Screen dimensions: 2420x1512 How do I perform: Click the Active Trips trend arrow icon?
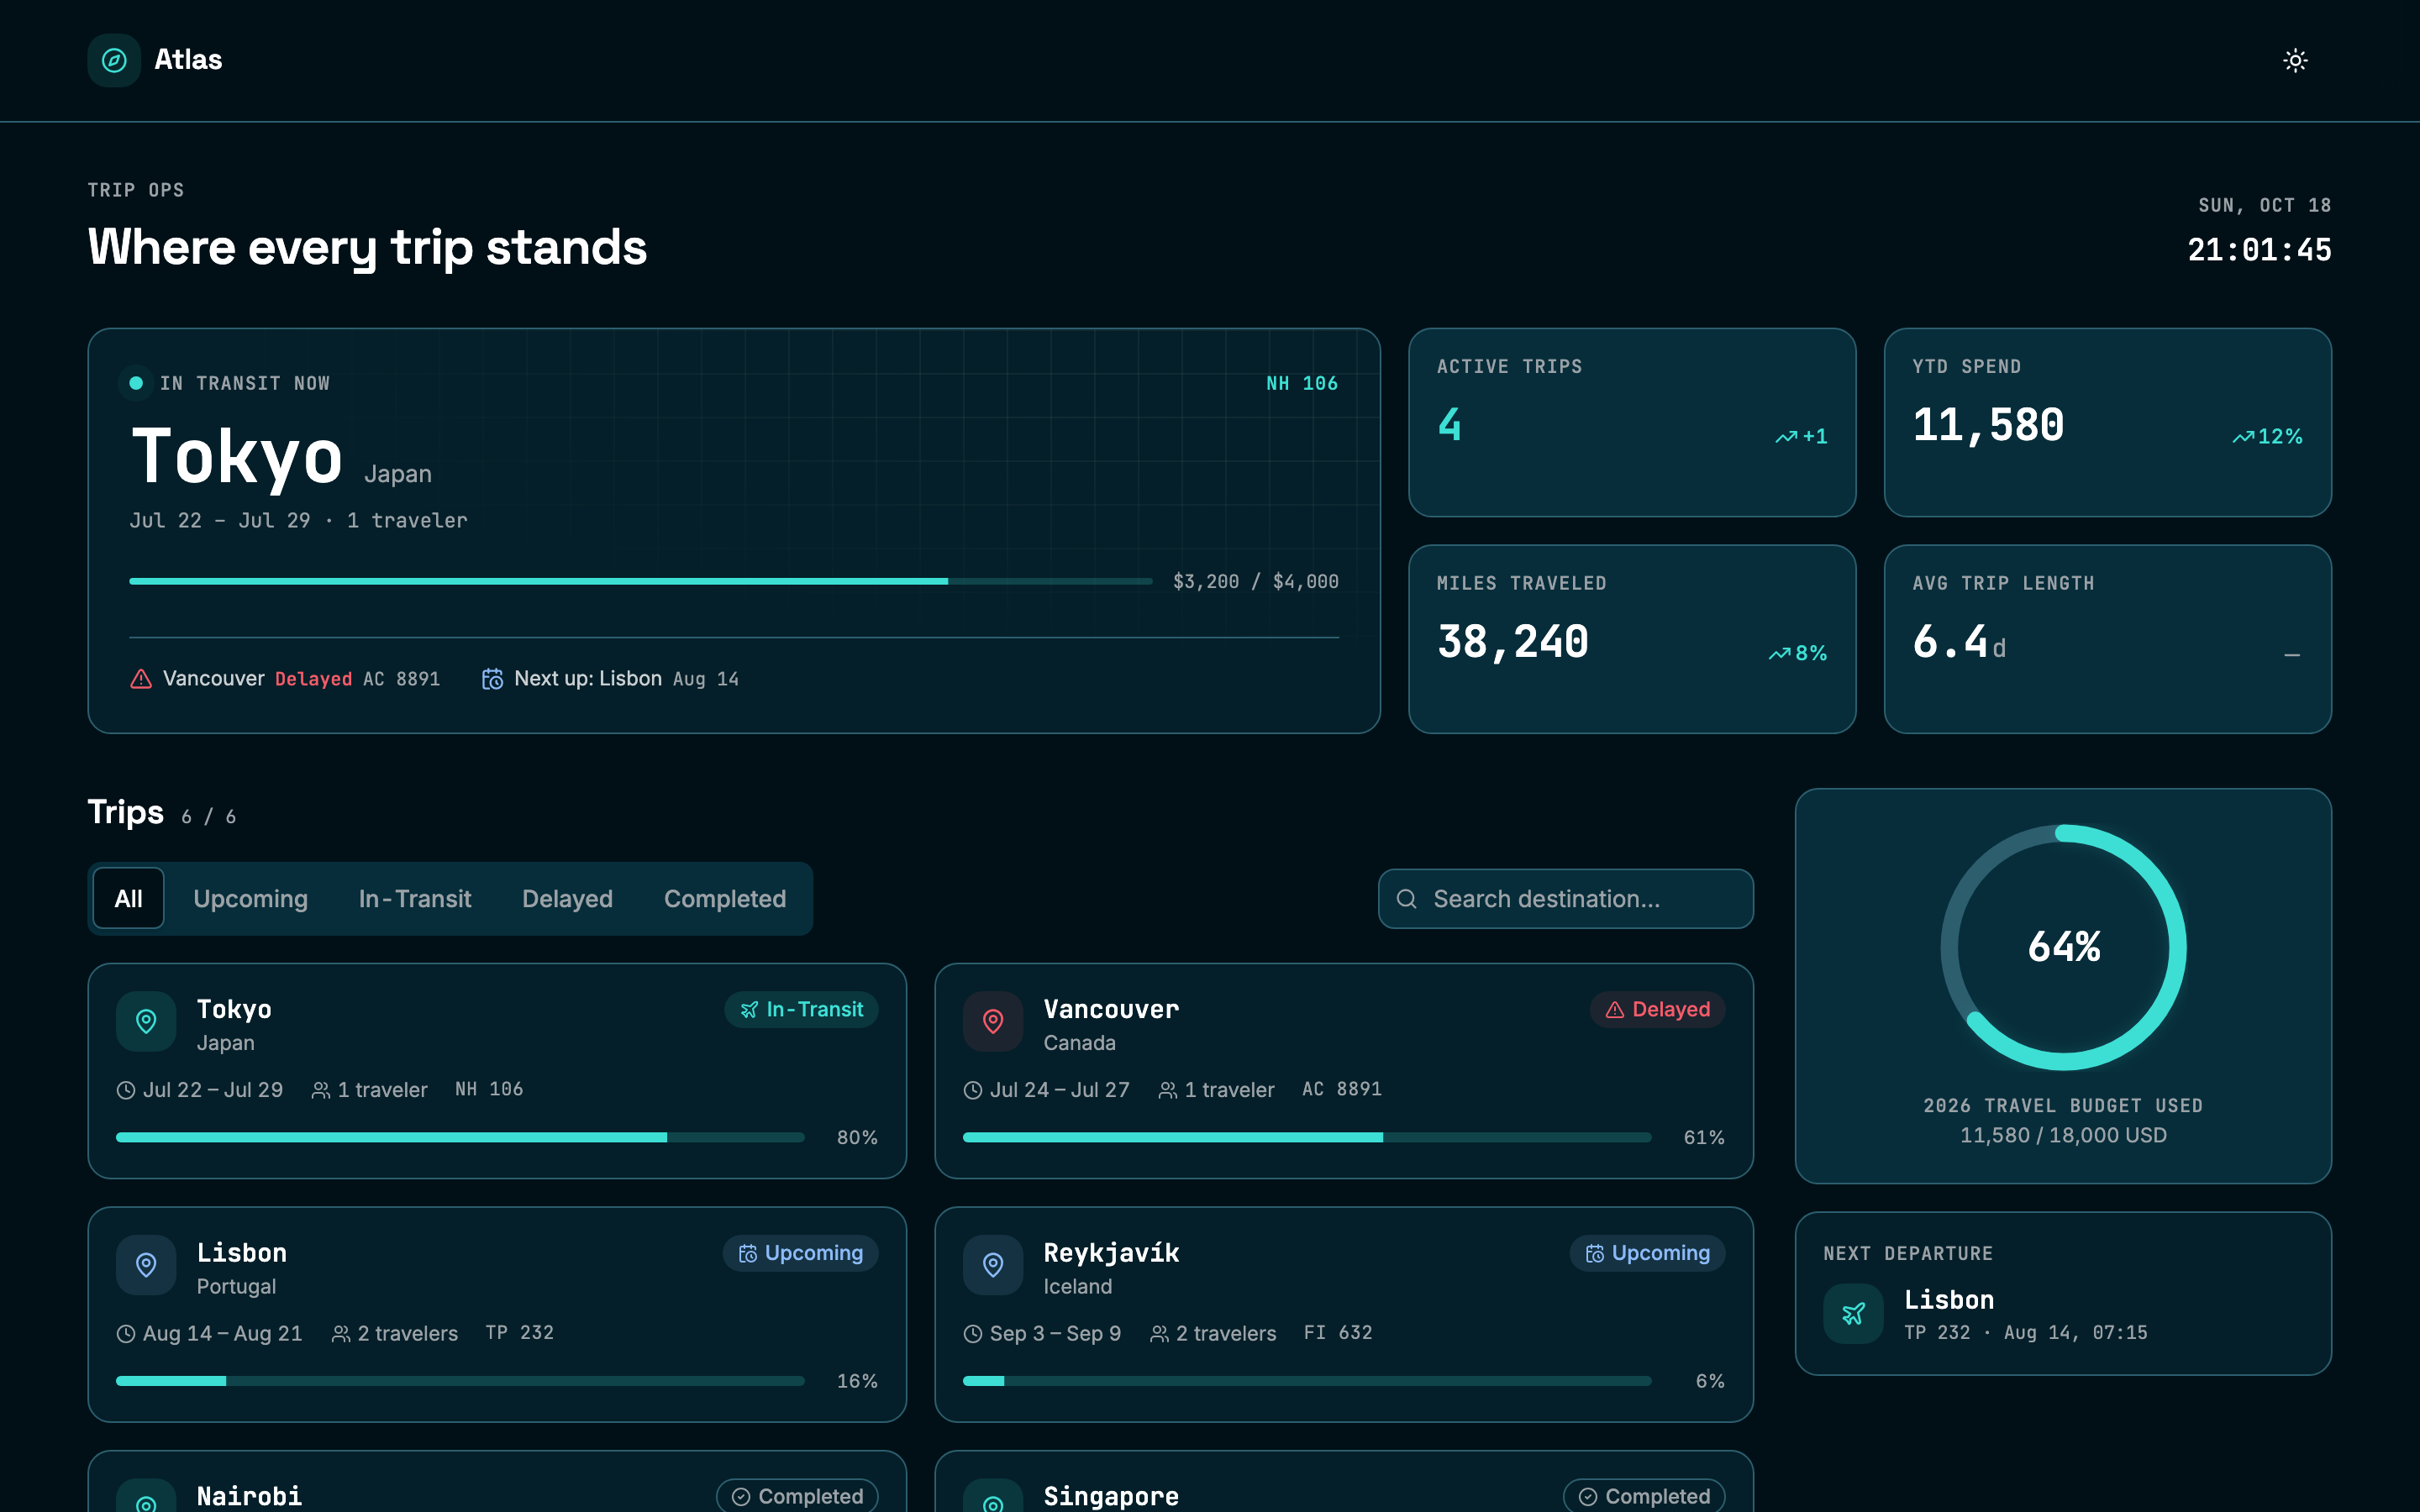pos(1786,437)
